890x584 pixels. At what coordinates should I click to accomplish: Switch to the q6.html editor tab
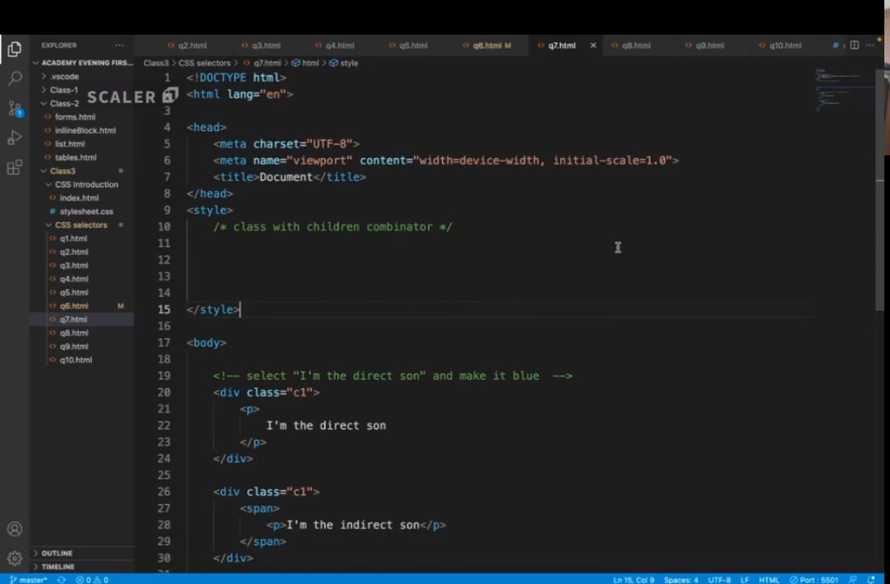(x=487, y=45)
